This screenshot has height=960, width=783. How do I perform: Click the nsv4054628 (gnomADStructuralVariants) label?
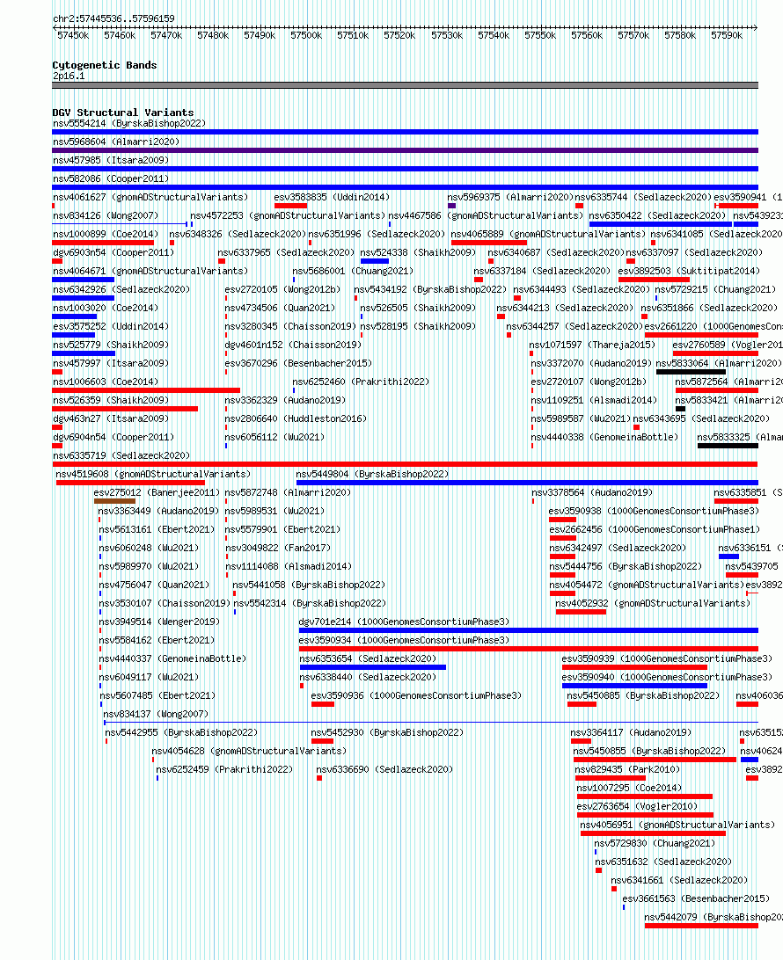(x=249, y=751)
